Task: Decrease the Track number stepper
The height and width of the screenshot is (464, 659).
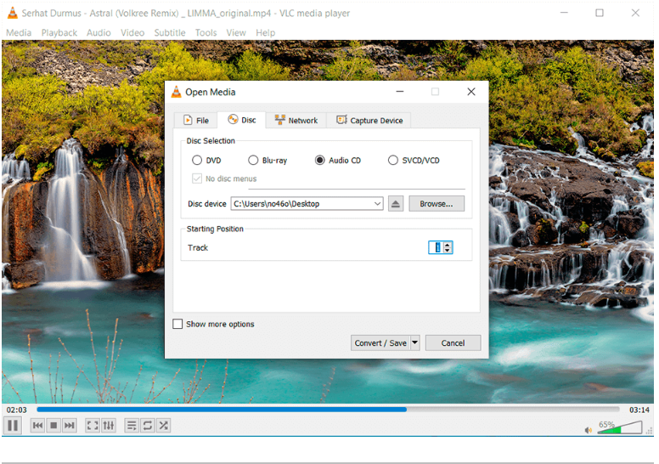Action: [448, 251]
